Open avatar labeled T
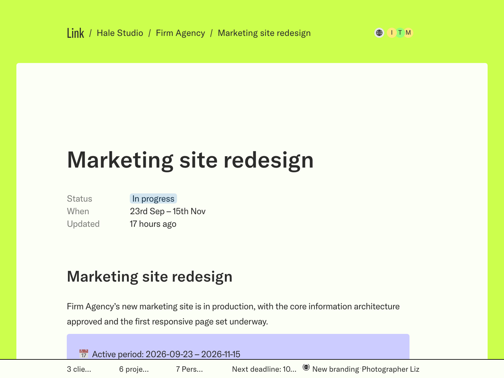The height and width of the screenshot is (378, 504). tap(400, 33)
